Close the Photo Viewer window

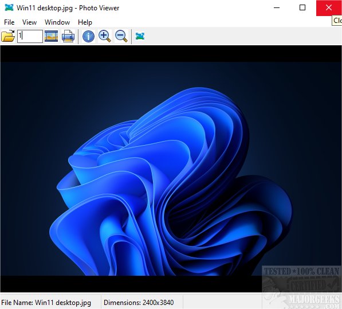329,7
